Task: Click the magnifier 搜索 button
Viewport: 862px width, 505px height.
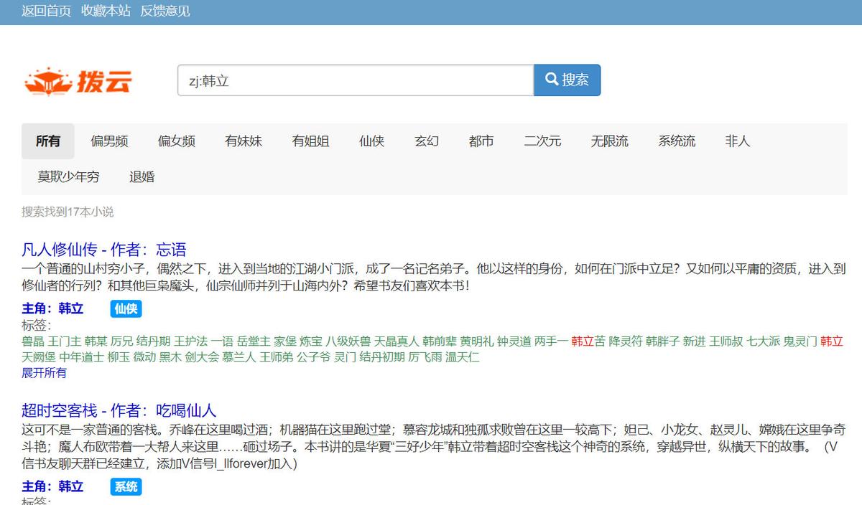Action: tap(567, 80)
